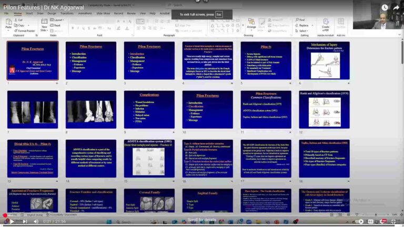The height and width of the screenshot is (227, 404).
Task: Switch to the Slide Show tab
Action: click(x=104, y=13)
